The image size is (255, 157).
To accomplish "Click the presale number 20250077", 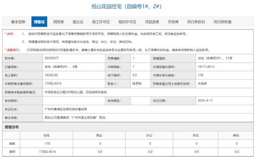I will pyautogui.click(x=52, y=58).
